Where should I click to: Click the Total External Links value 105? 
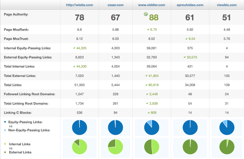[227, 76]
